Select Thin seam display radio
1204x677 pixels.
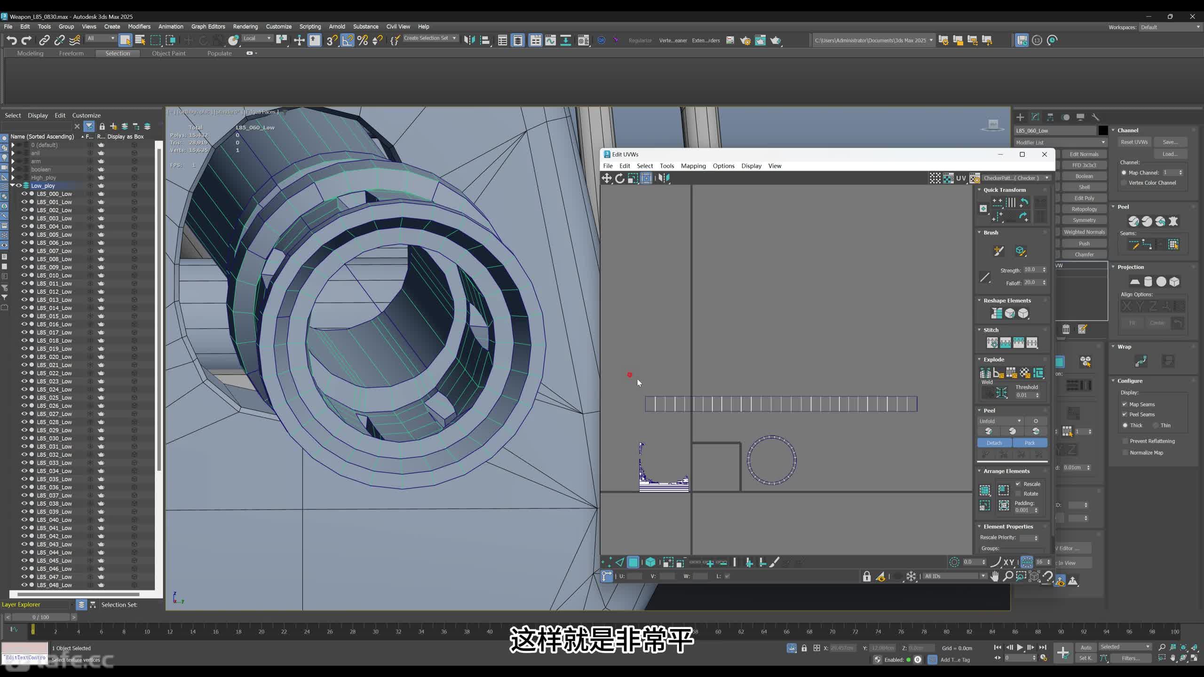pyautogui.click(x=1156, y=425)
